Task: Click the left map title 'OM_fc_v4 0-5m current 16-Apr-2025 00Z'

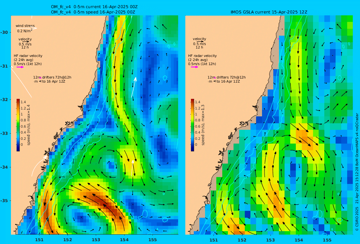Action: pos(94,7)
